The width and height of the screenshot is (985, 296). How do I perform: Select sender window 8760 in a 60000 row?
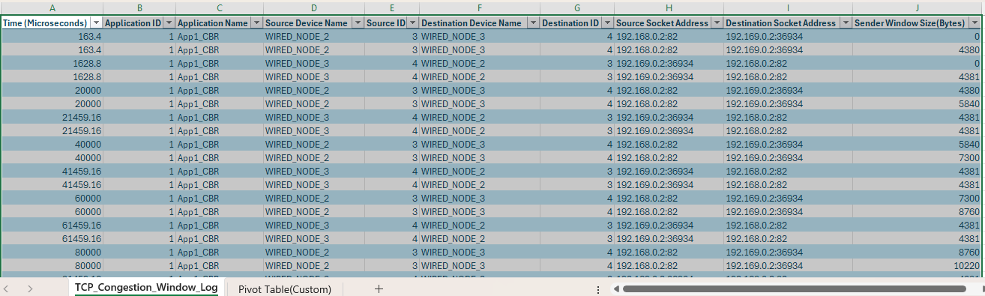click(x=918, y=211)
